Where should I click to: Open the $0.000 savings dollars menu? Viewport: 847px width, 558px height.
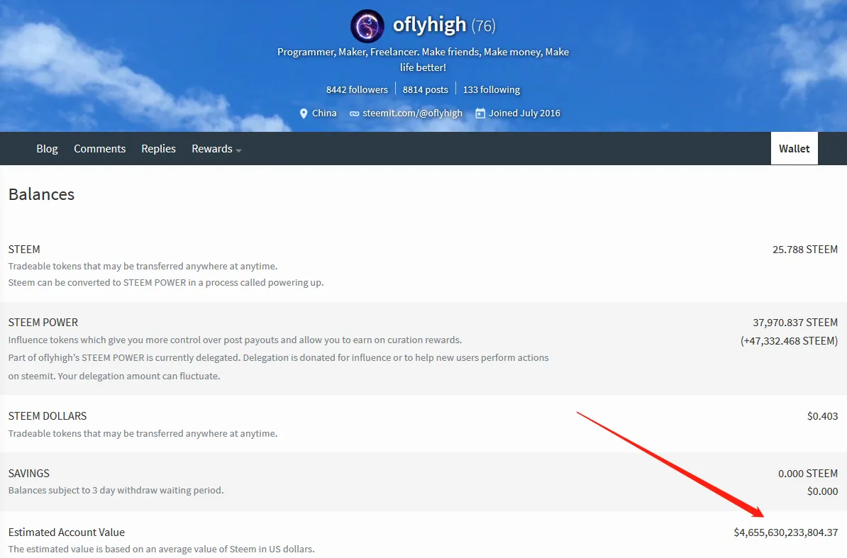[x=822, y=491]
